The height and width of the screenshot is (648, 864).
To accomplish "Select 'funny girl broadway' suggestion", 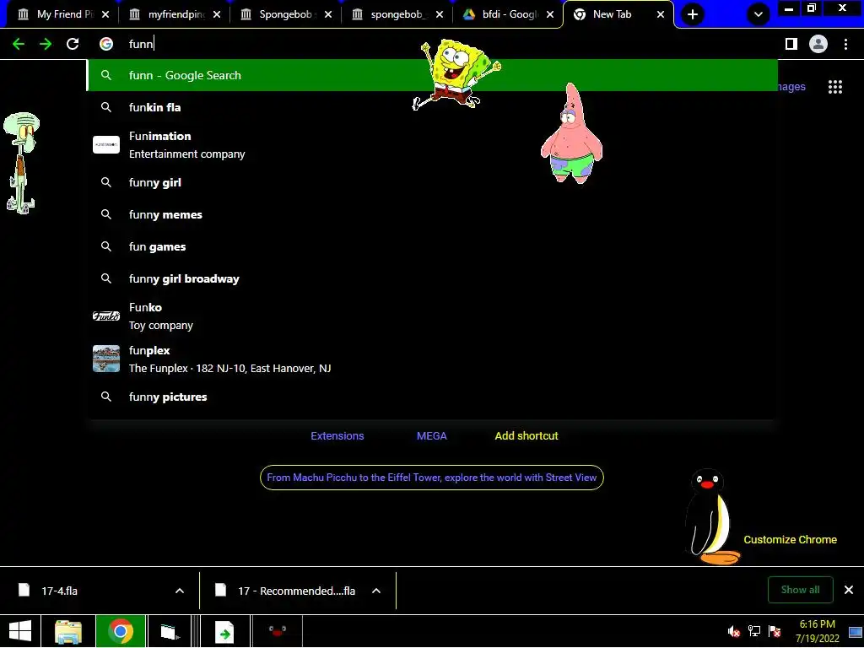I will tap(432, 278).
